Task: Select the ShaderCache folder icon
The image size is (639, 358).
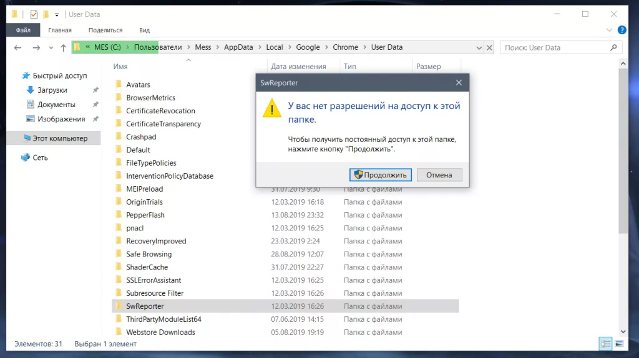Action: [119, 266]
